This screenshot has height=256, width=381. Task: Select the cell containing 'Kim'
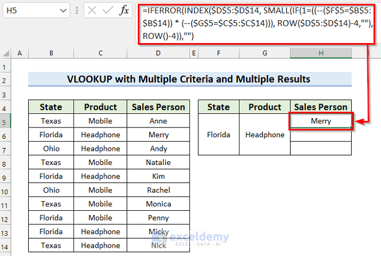[158, 176]
